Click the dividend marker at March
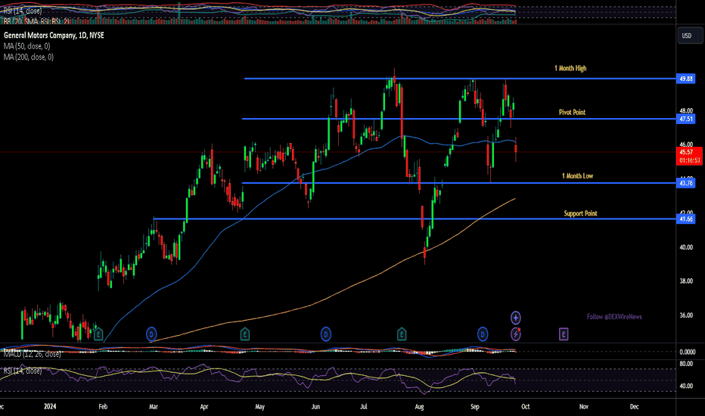Viewport: 705px width, 416px height. point(151,334)
